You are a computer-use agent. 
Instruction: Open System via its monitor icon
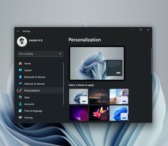click(20, 70)
